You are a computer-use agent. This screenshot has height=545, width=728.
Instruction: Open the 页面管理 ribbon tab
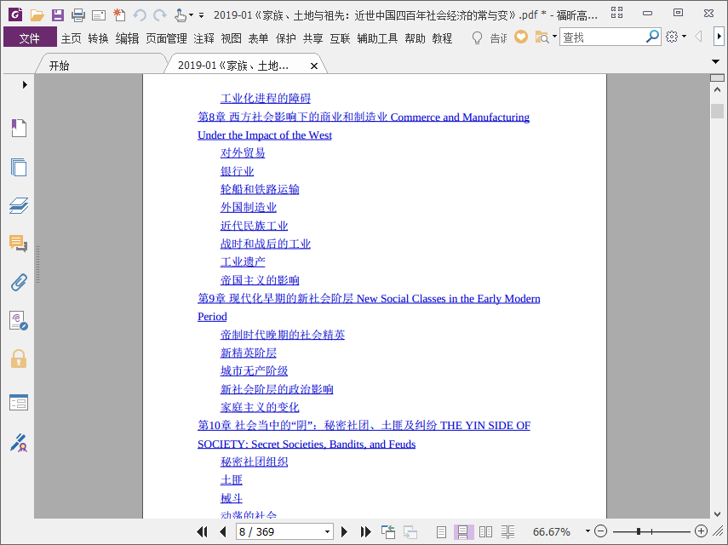[x=166, y=38]
